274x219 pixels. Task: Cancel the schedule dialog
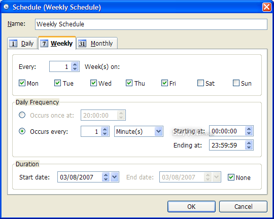243,207
